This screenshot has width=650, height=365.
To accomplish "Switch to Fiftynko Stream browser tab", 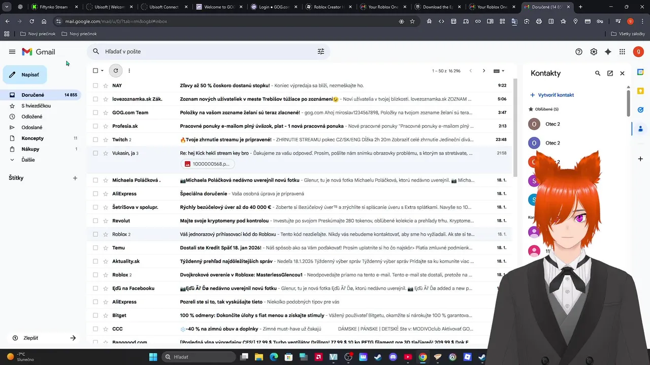I will (x=53, y=7).
